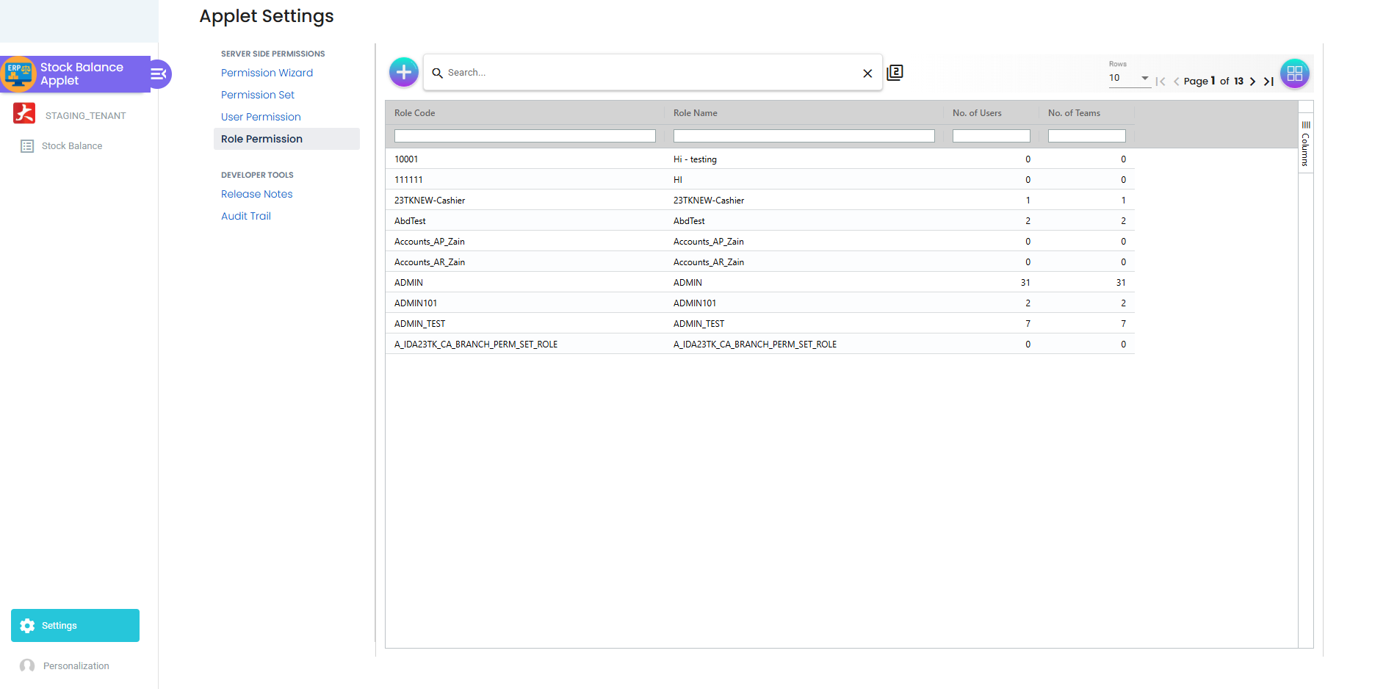Open the Release Notes link
The image size is (1397, 689).
click(256, 193)
